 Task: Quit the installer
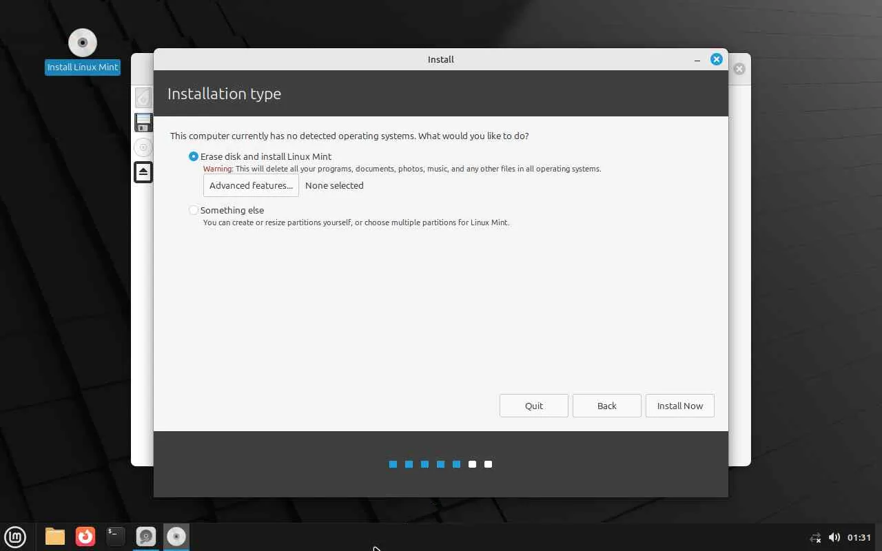coord(534,406)
